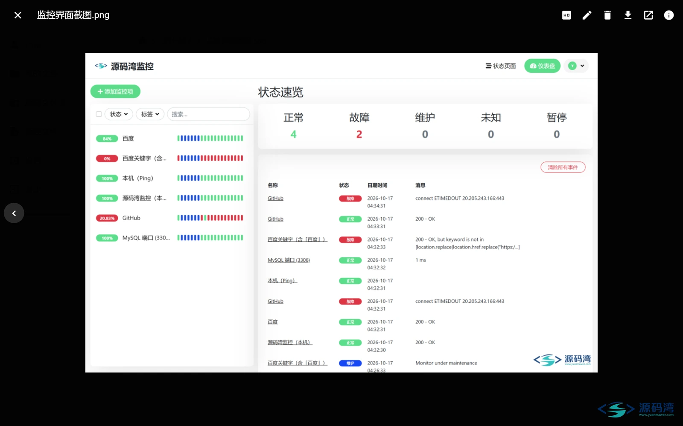Click the 正常 count 4
The image size is (683, 426).
(293, 135)
